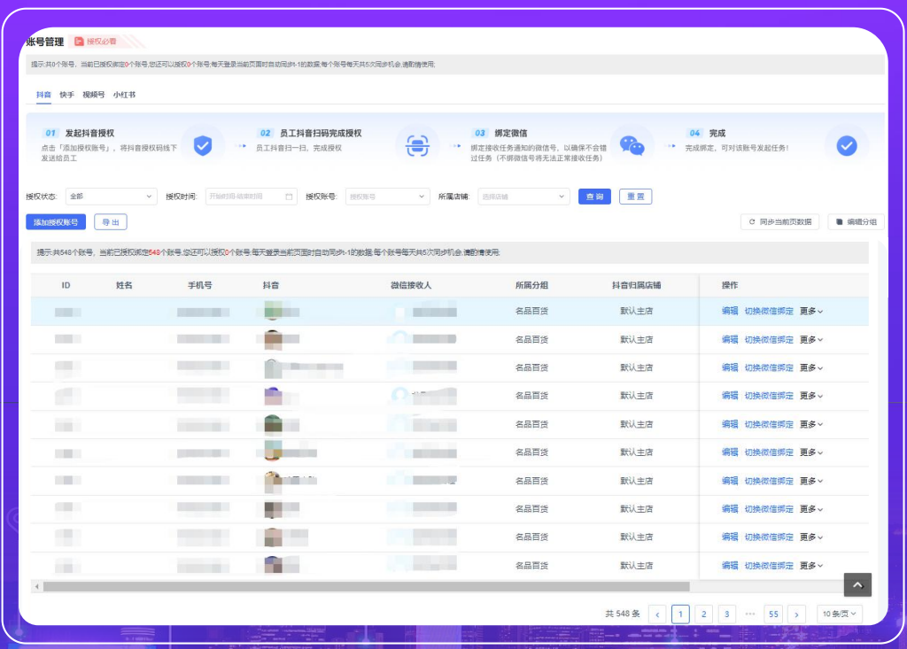Viewport: 907px width, 649px height.
Task: Open the 编辑分组 button
Action: pos(856,222)
